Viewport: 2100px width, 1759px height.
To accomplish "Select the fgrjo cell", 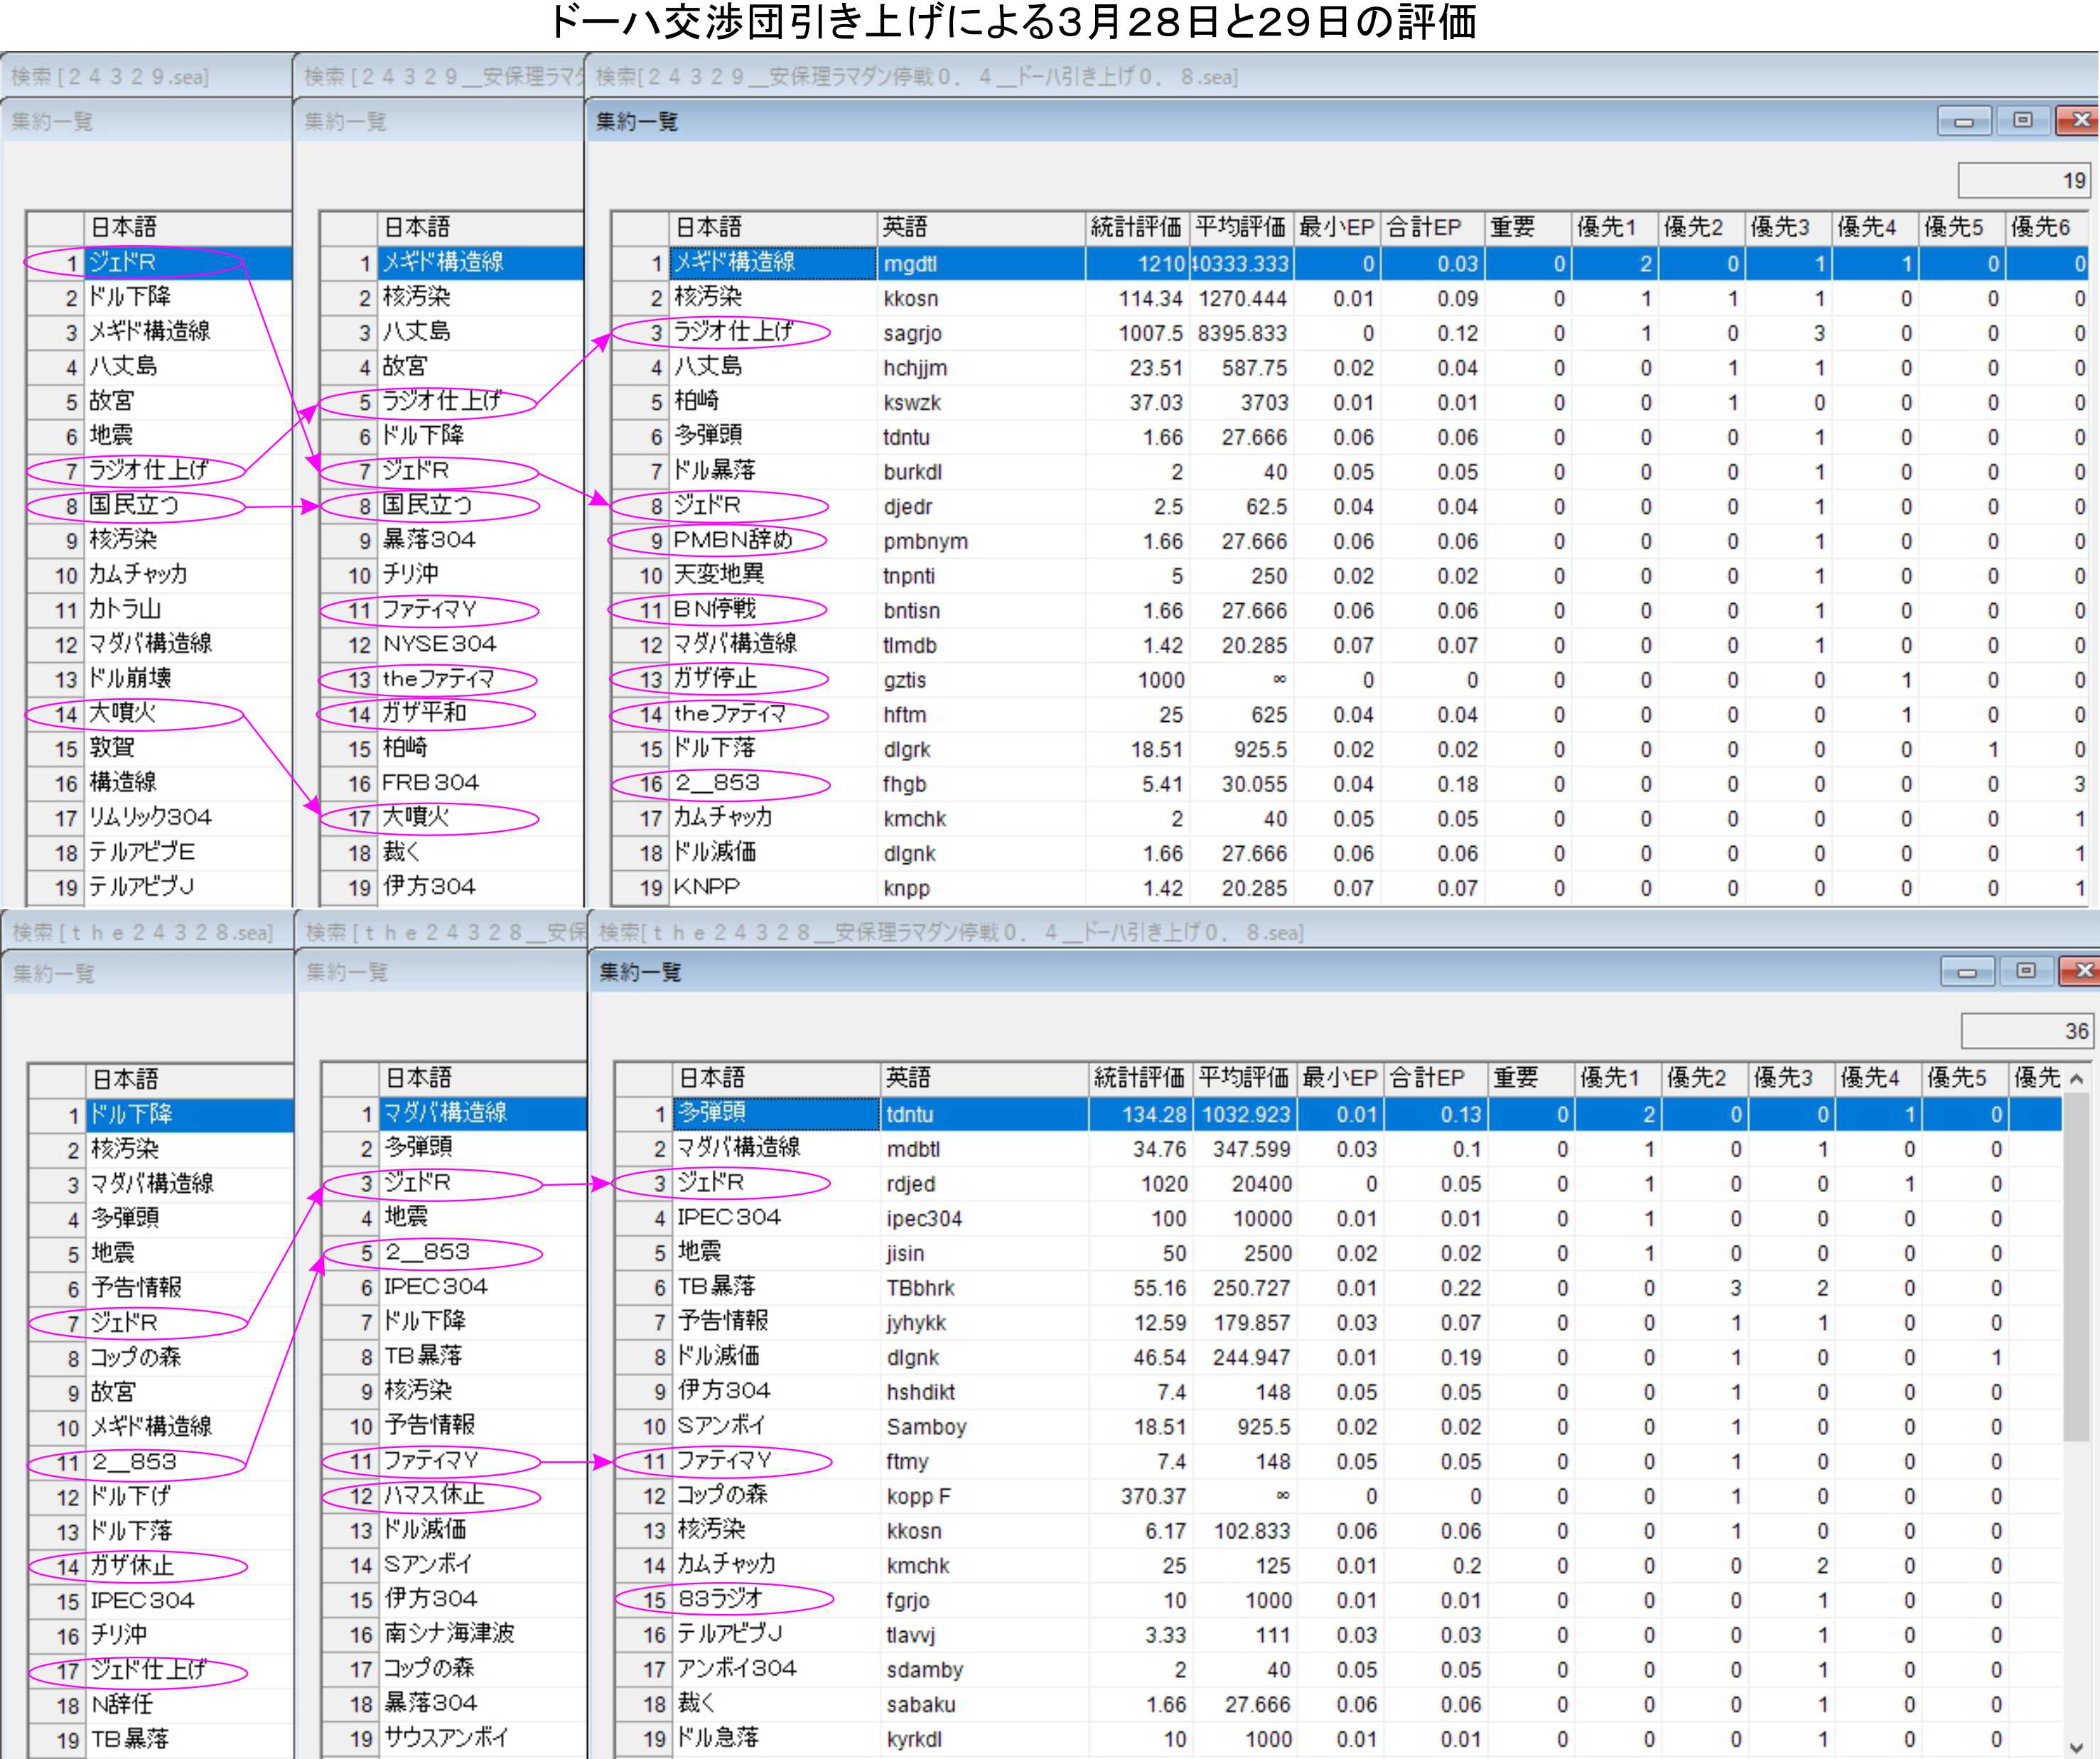I will [x=985, y=1601].
